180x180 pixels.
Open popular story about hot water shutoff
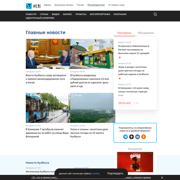[133, 91]
